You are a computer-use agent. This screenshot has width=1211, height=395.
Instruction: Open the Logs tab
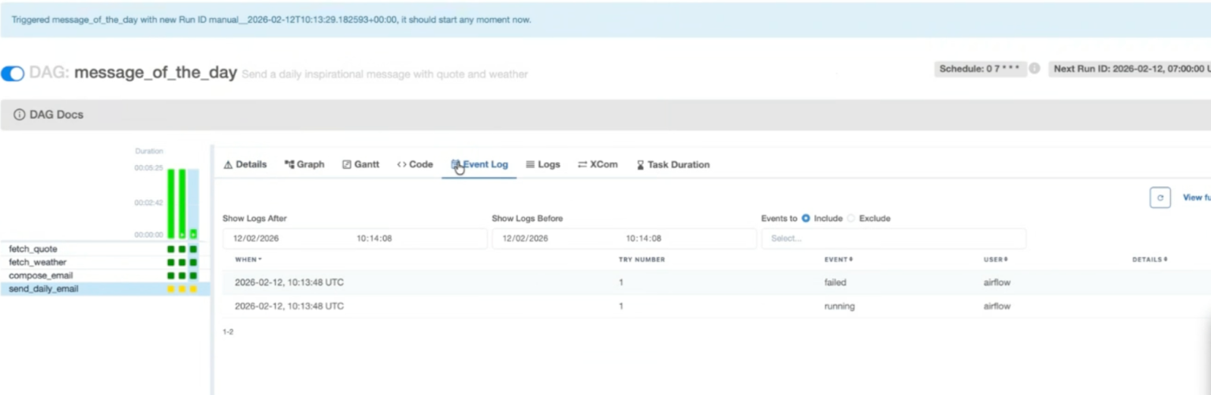point(543,165)
